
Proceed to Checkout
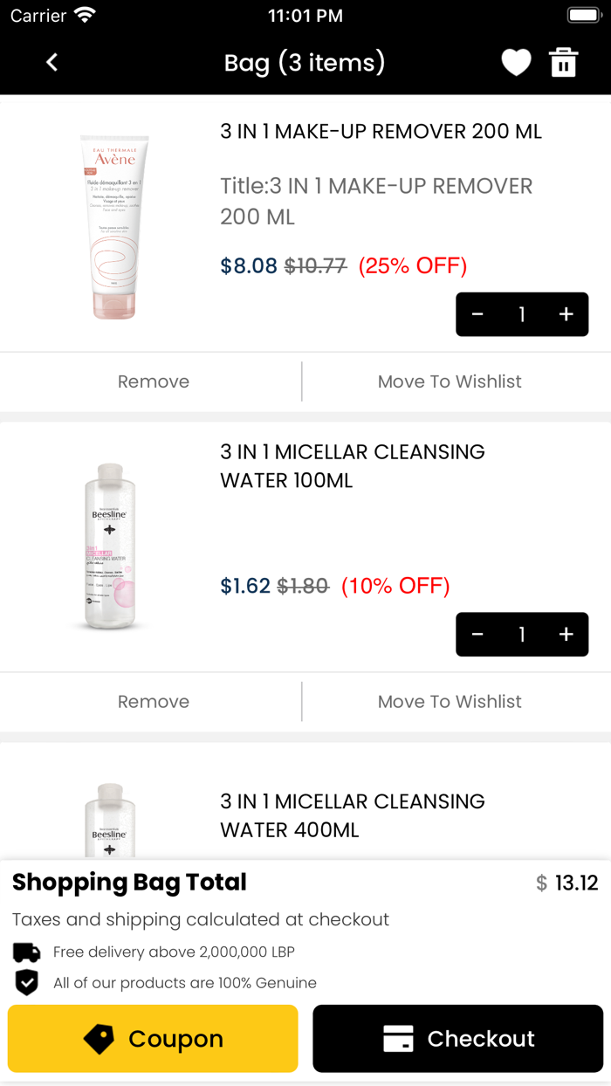(458, 1039)
